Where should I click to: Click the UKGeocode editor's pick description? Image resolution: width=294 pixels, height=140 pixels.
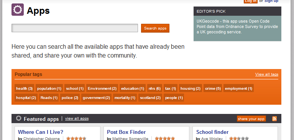[x=237, y=26]
